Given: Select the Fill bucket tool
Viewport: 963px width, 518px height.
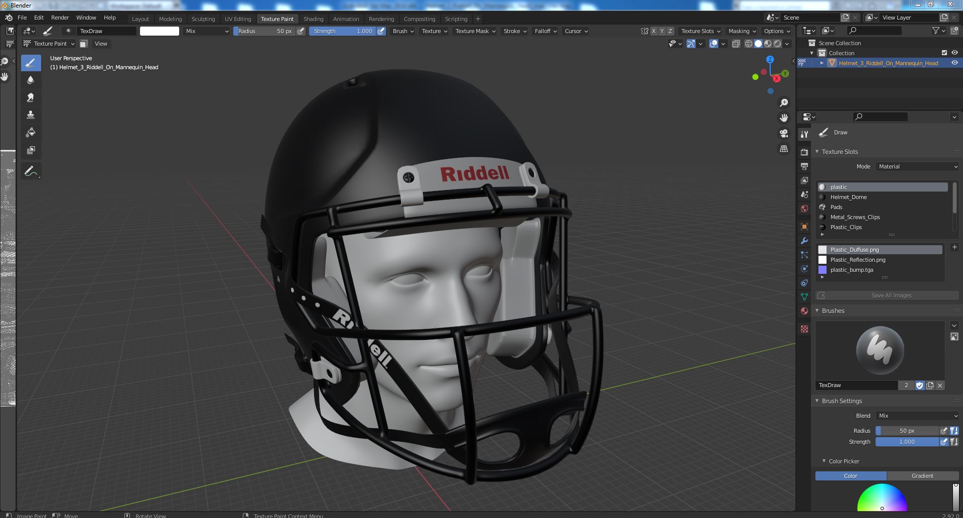Looking at the screenshot, I should click(31, 132).
